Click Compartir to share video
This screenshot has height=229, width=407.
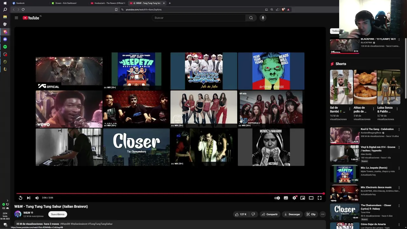[x=270, y=214]
